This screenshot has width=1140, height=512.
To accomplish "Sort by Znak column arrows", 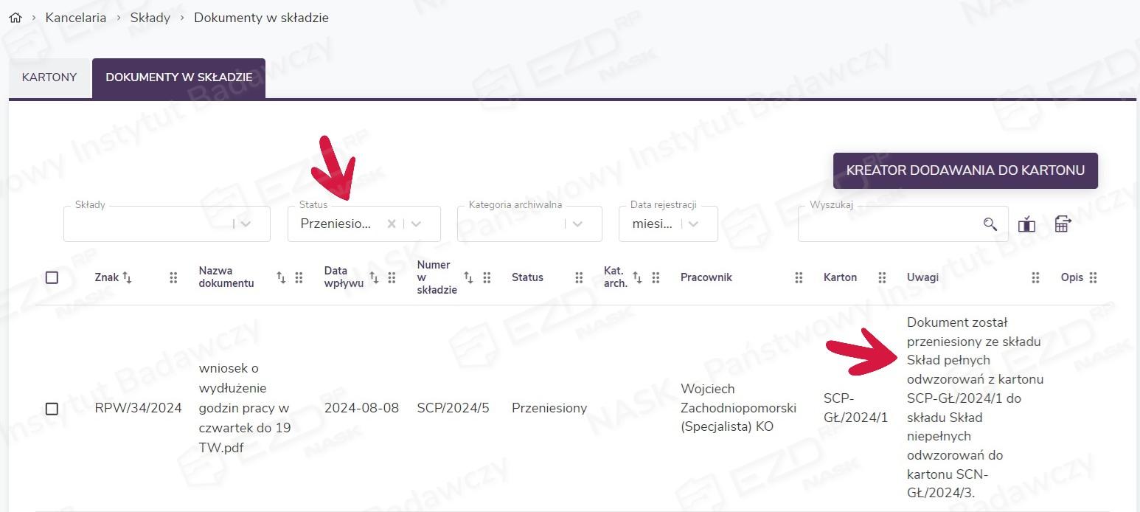I will [x=127, y=277].
